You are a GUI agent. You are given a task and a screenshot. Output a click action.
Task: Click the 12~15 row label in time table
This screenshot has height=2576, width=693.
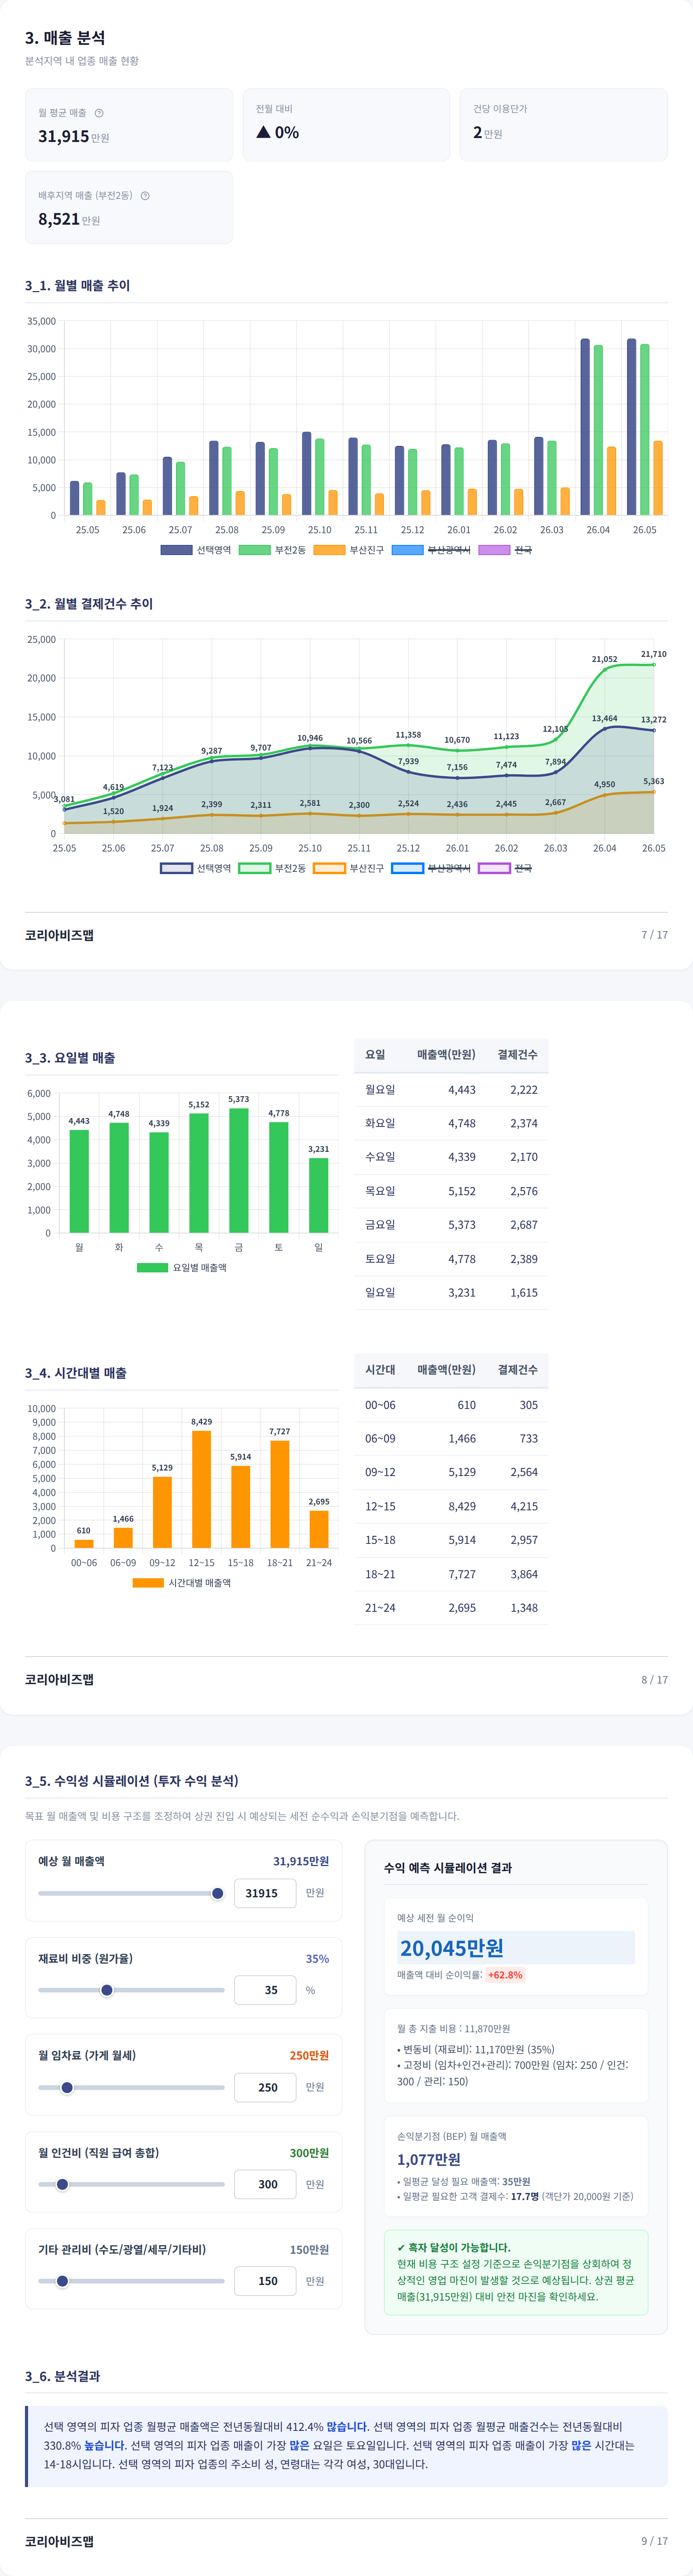pos(380,1506)
